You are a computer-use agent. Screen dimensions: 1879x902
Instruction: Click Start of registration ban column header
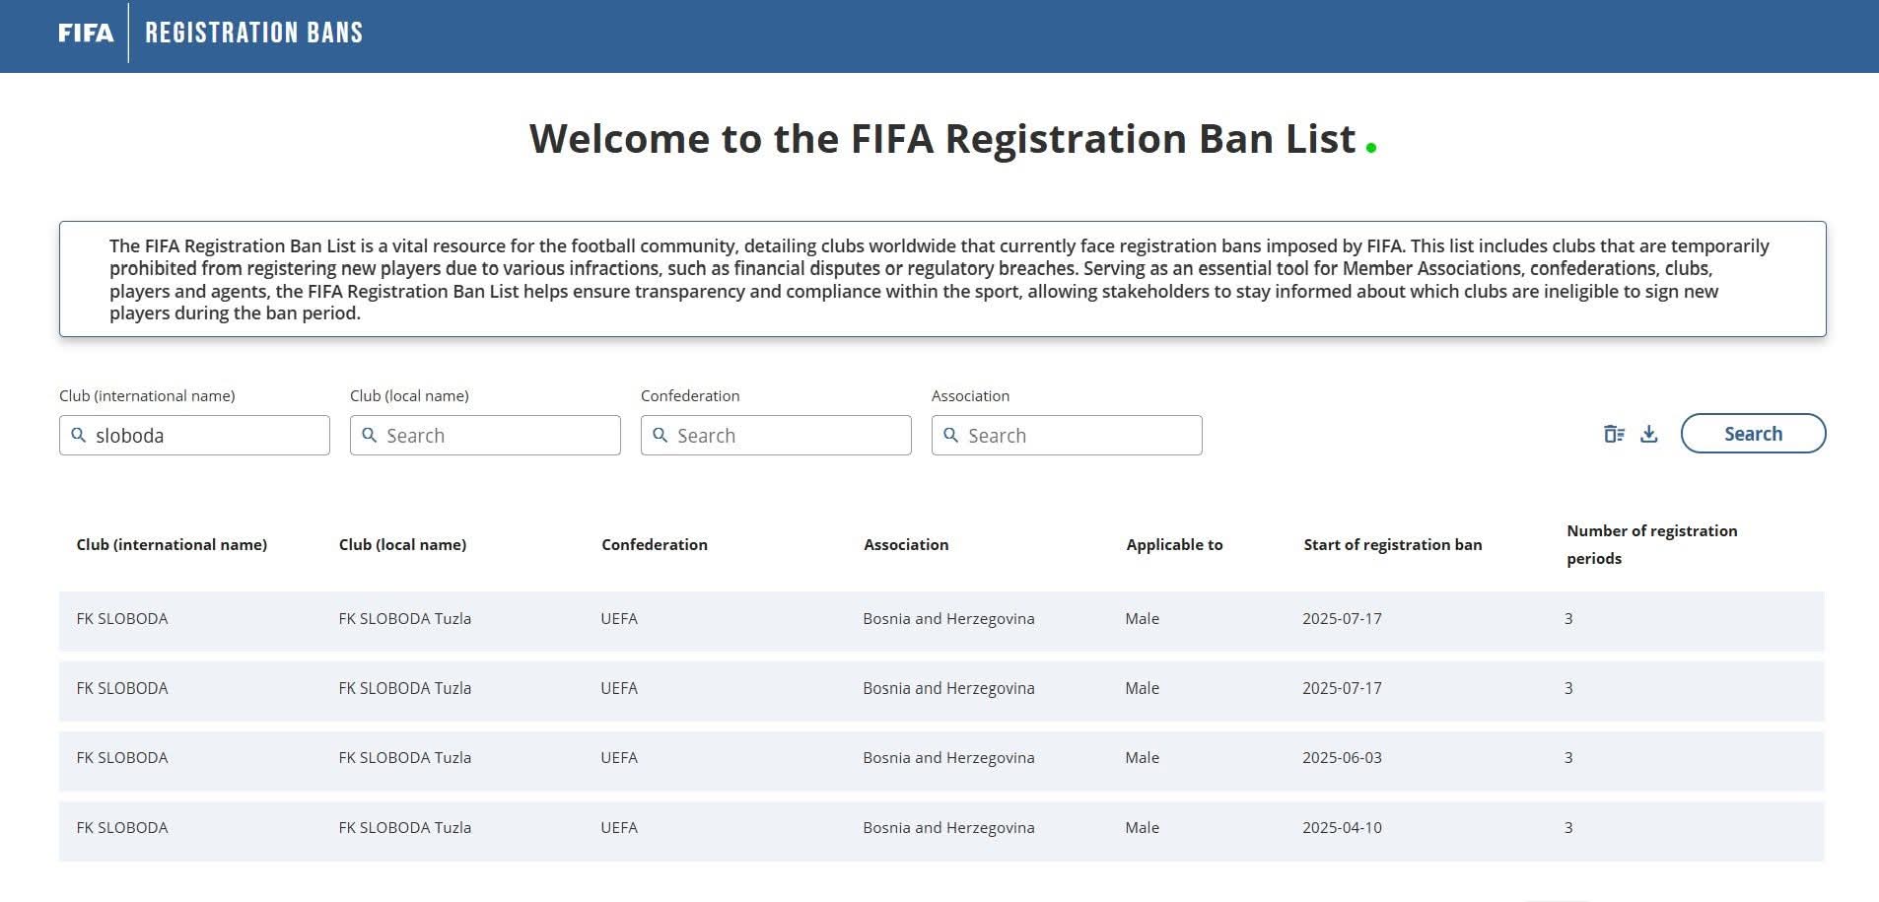pos(1393,544)
